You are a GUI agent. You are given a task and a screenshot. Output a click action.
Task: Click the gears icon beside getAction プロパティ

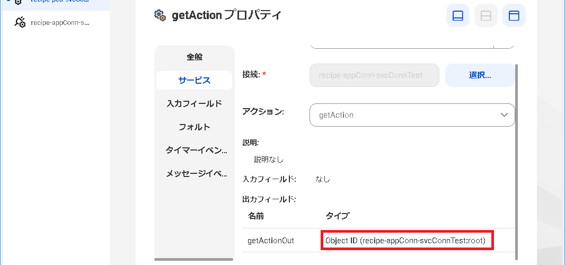click(160, 15)
